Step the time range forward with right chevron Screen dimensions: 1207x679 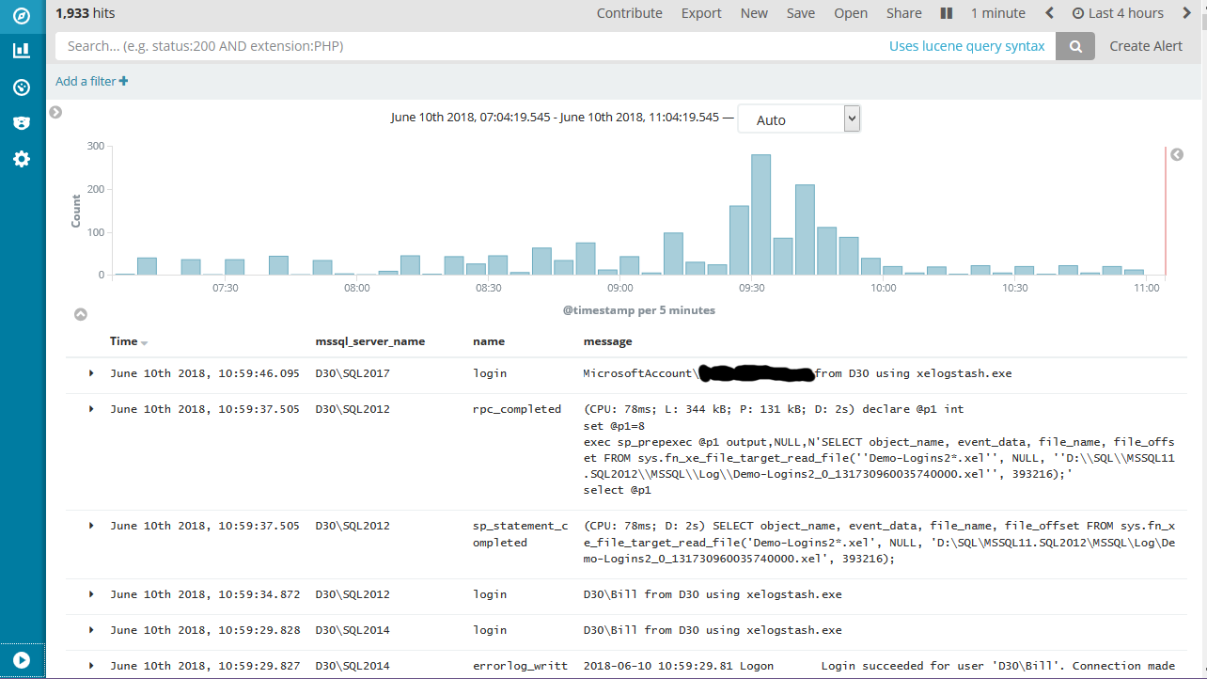[1187, 12]
